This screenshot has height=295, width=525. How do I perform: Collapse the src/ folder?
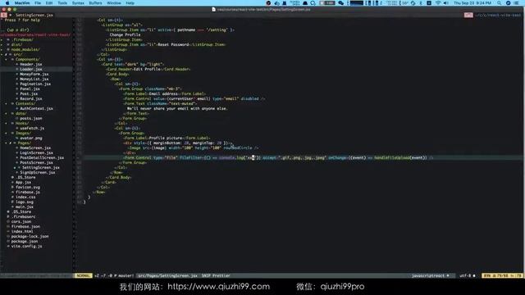coord(18,54)
